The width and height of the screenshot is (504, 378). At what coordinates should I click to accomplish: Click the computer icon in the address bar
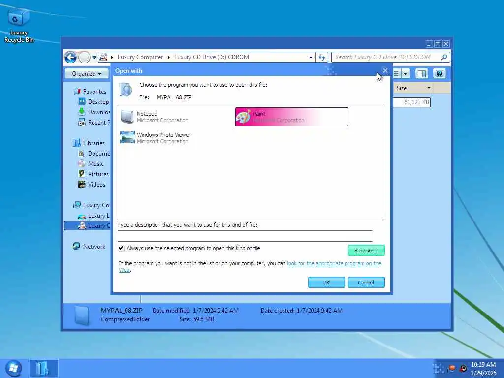click(x=103, y=57)
